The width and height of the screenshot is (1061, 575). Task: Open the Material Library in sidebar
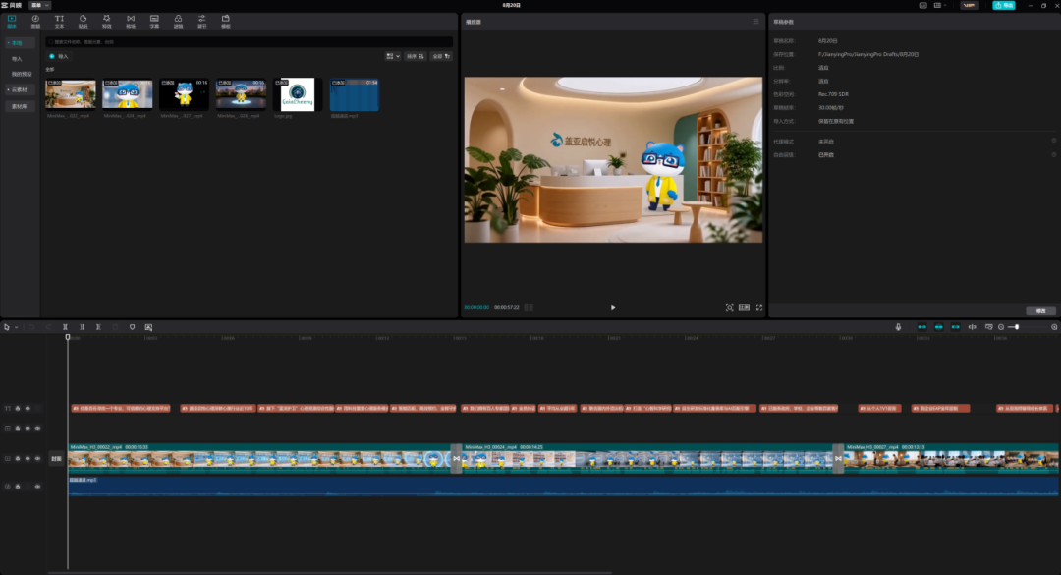[x=19, y=106]
